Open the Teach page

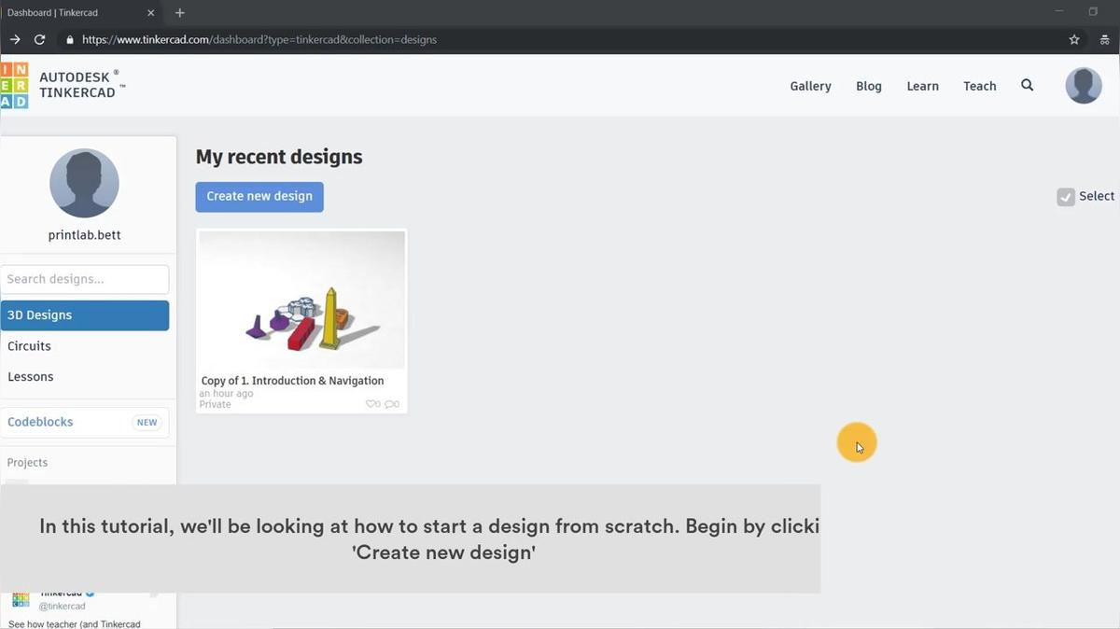980,86
